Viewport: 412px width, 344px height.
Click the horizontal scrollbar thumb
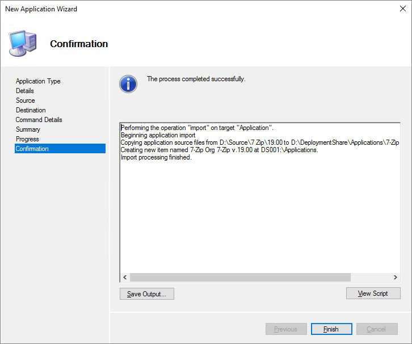[240, 277]
